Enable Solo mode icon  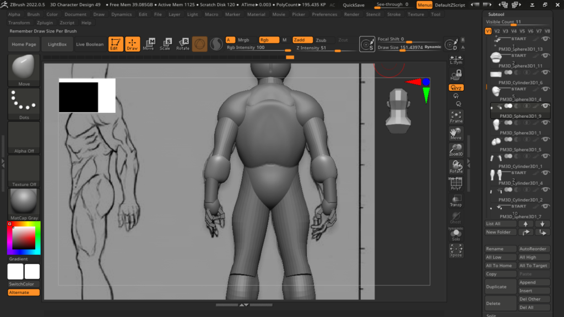[456, 234]
